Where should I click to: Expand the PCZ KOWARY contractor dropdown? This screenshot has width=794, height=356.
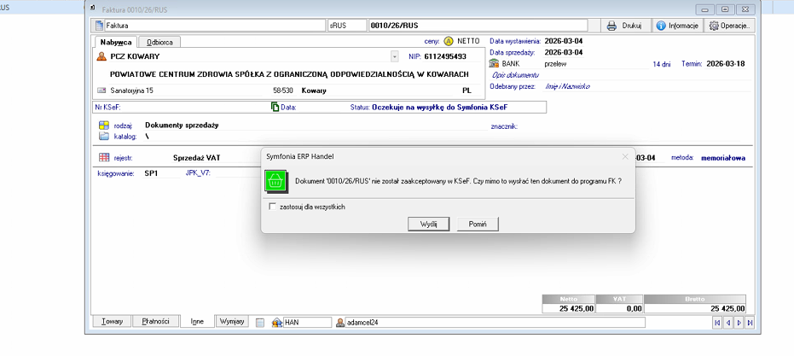tap(394, 56)
